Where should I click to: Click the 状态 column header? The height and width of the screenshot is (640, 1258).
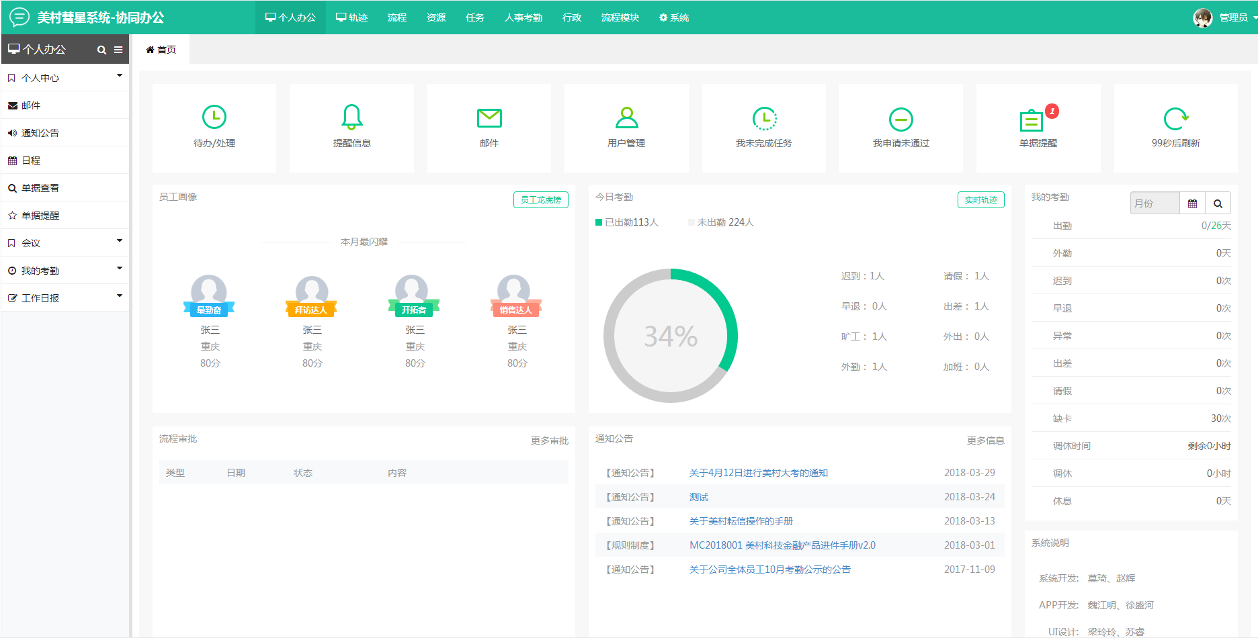pyautogui.click(x=303, y=473)
